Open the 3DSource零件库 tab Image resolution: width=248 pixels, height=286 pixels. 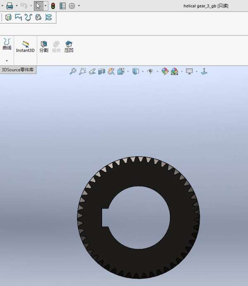(18, 70)
